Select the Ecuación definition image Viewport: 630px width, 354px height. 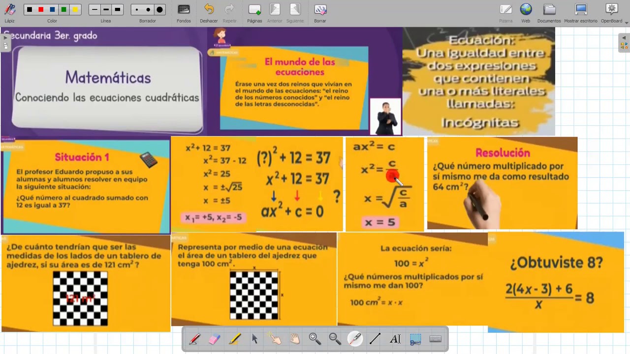tap(479, 82)
